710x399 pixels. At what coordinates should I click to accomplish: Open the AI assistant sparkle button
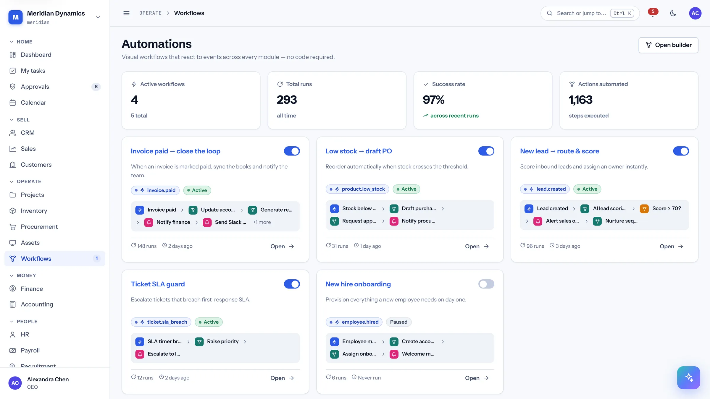[688, 377]
